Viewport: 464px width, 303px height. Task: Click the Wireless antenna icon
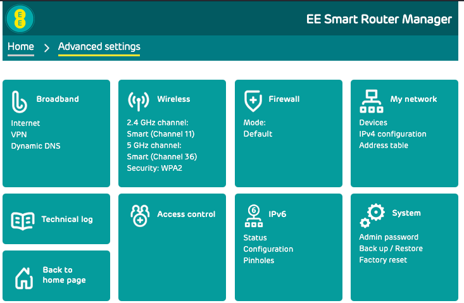point(138,100)
